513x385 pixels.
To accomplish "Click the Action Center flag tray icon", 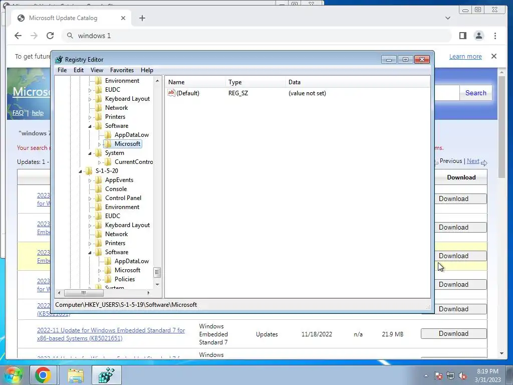I will point(438,375).
